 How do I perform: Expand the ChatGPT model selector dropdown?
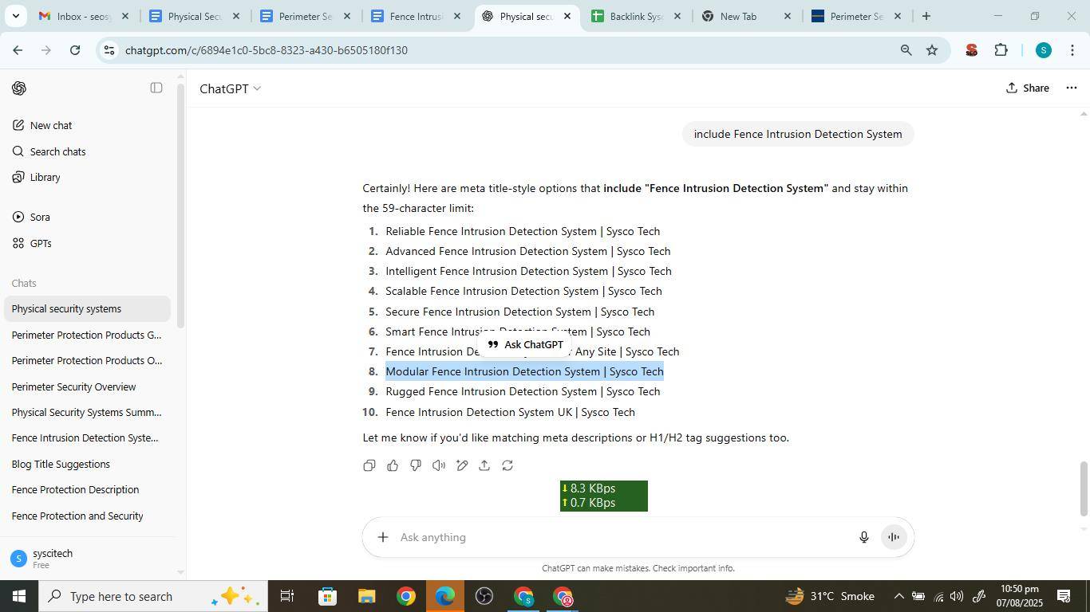click(230, 88)
